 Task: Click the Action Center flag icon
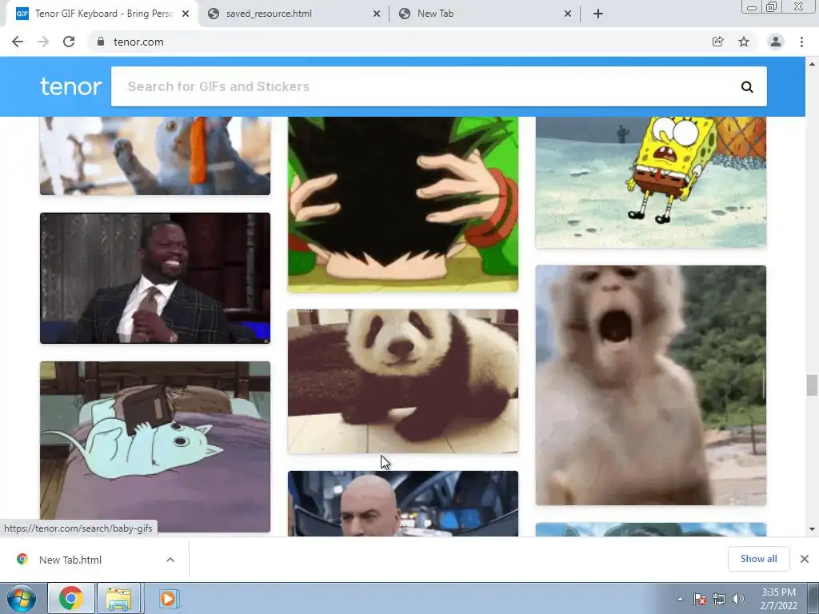pyautogui.click(x=700, y=599)
